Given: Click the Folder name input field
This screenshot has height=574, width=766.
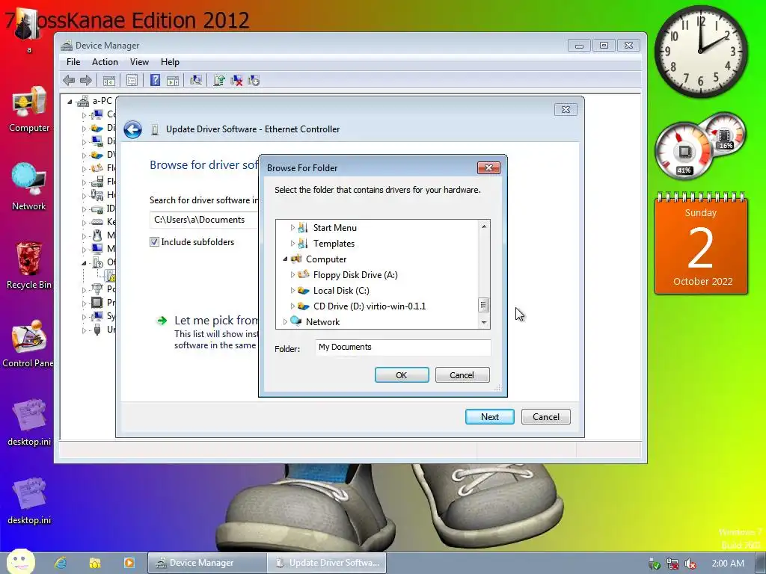Looking at the screenshot, I should pos(403,347).
